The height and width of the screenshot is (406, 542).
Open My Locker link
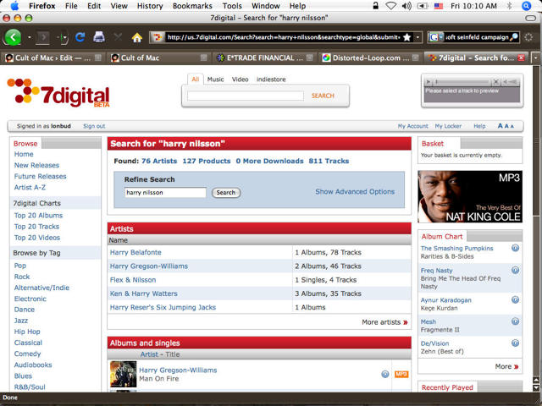[x=448, y=126]
